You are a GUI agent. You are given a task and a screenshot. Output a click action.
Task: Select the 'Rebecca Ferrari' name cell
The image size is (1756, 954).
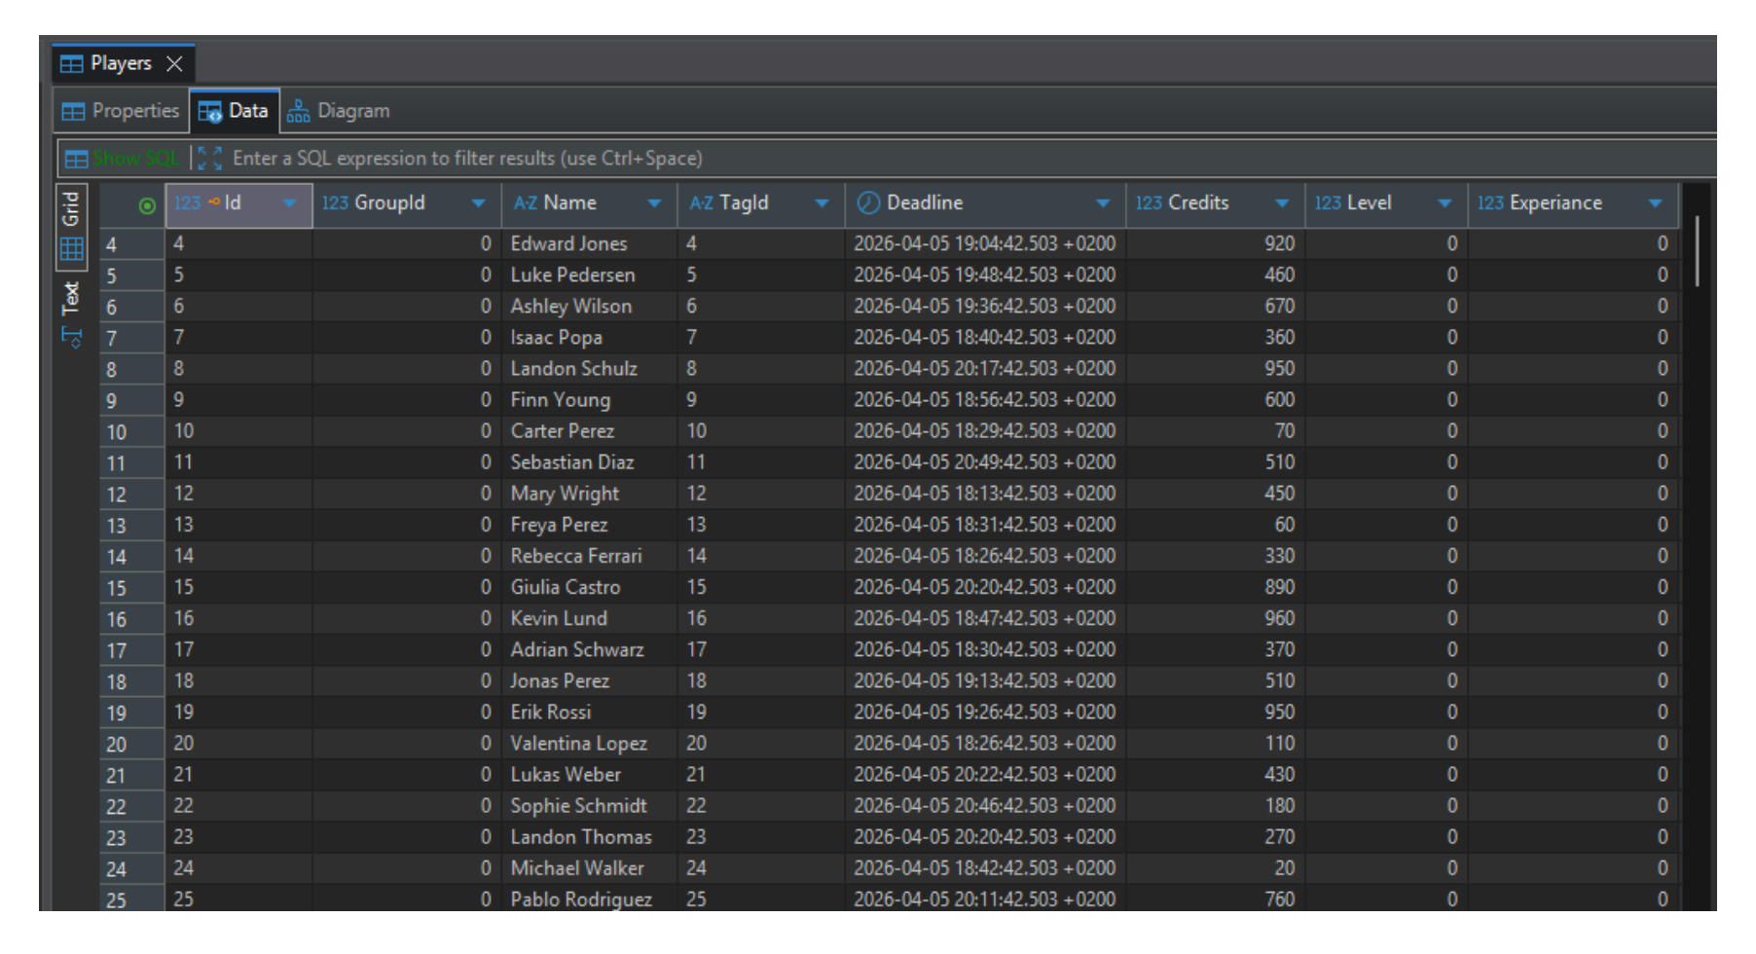590,556
